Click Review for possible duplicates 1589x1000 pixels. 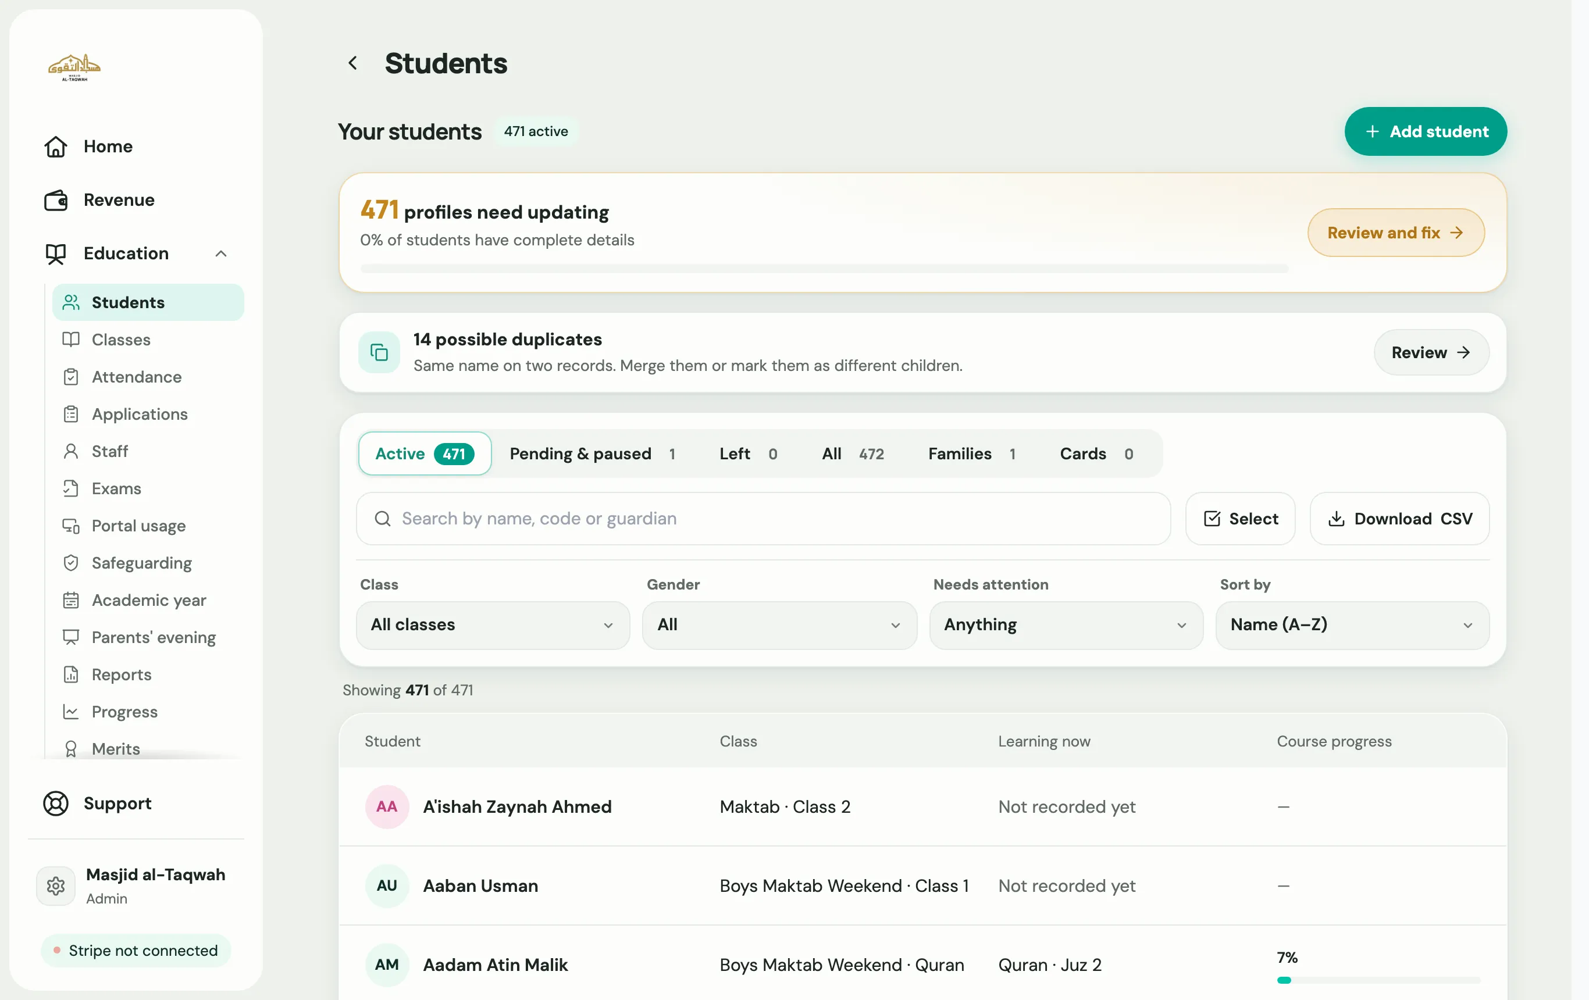click(1431, 352)
